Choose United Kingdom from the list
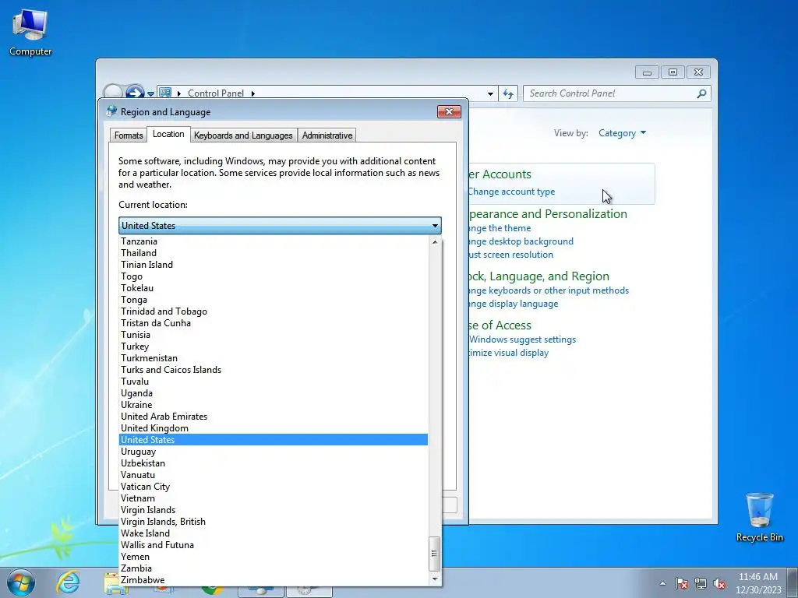This screenshot has height=598, width=798. tap(274, 428)
